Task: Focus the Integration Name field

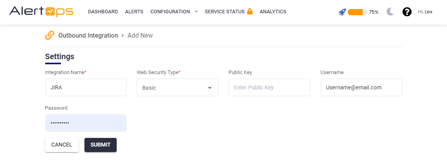Action: (x=86, y=87)
